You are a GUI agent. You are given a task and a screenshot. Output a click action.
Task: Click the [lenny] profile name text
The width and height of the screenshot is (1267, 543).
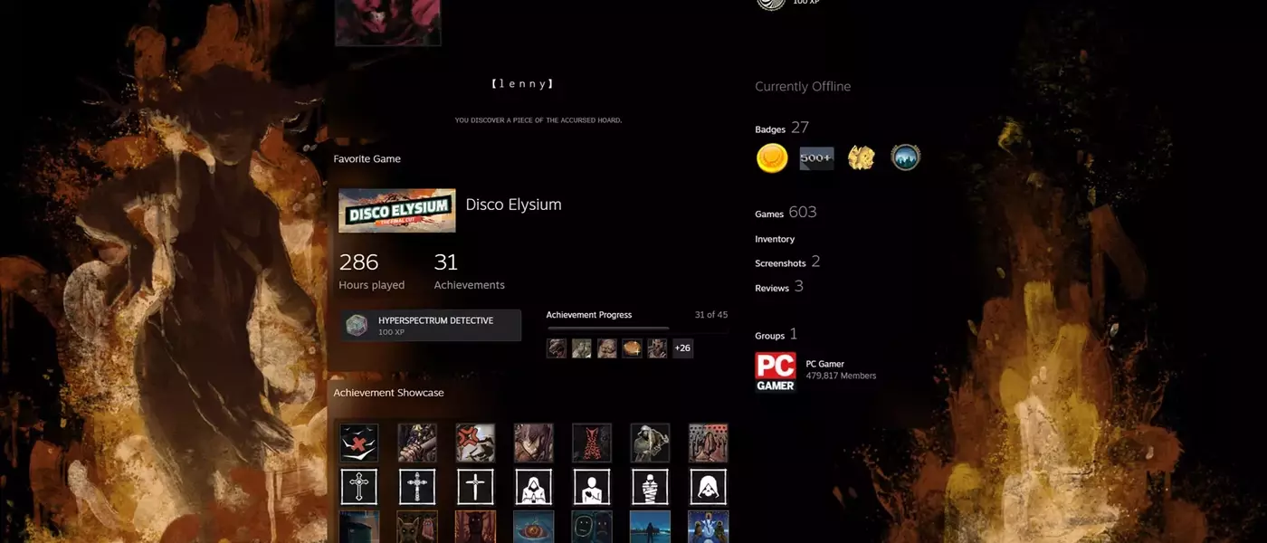pos(522,83)
